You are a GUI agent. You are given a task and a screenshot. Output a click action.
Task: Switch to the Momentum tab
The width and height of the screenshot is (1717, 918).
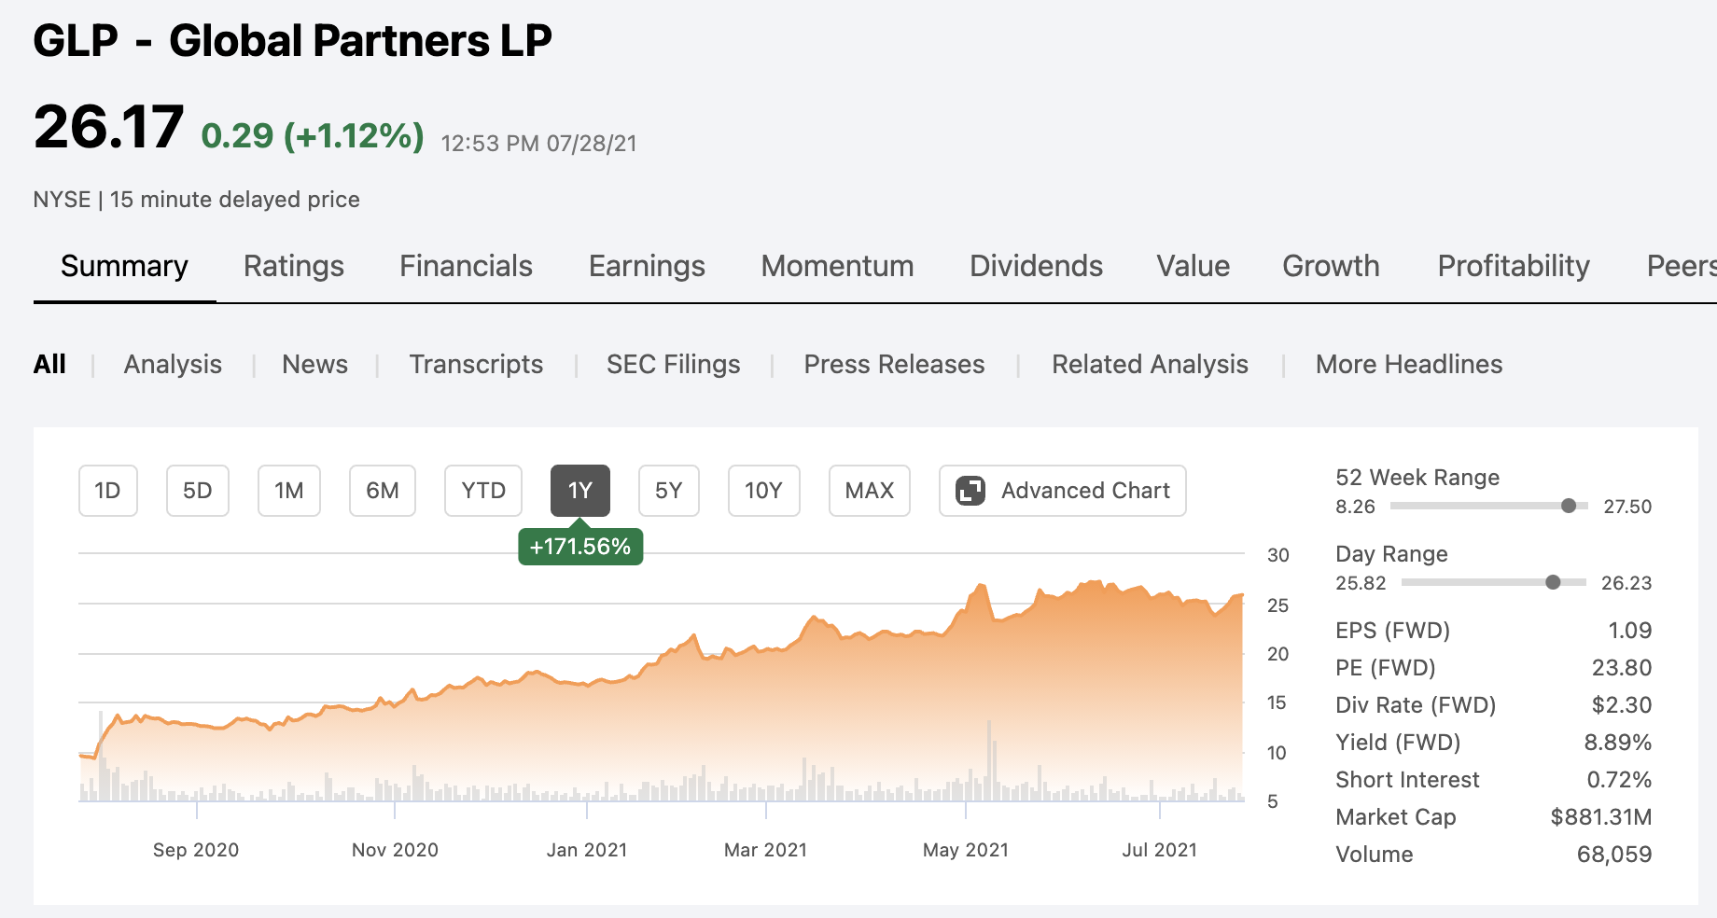pyautogui.click(x=837, y=266)
